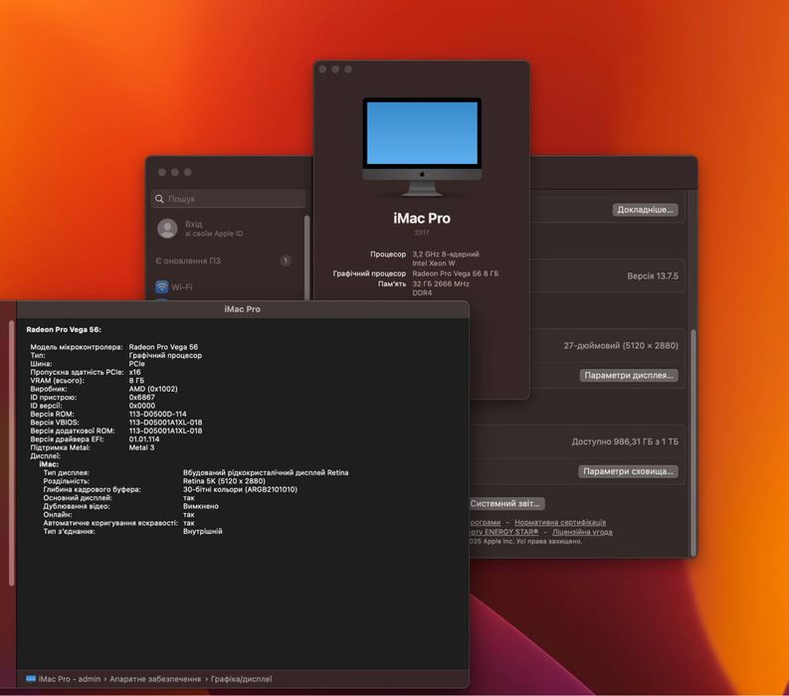Click the iMac Pro title in About window
The image size is (789, 696).
(x=422, y=219)
